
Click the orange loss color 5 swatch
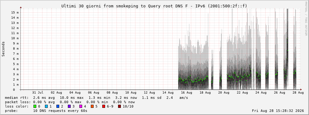(x=92, y=106)
